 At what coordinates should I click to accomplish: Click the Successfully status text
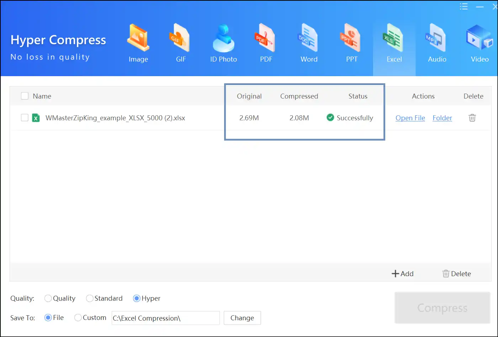point(355,118)
